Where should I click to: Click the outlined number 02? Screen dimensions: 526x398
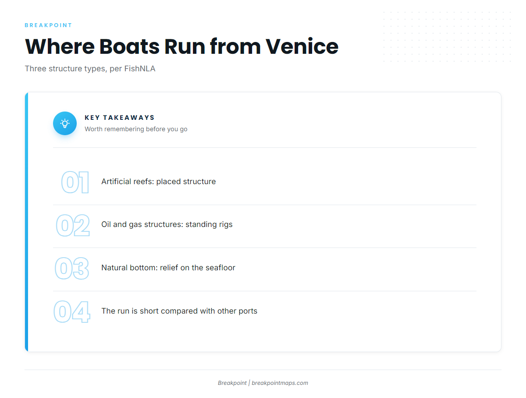73,225
